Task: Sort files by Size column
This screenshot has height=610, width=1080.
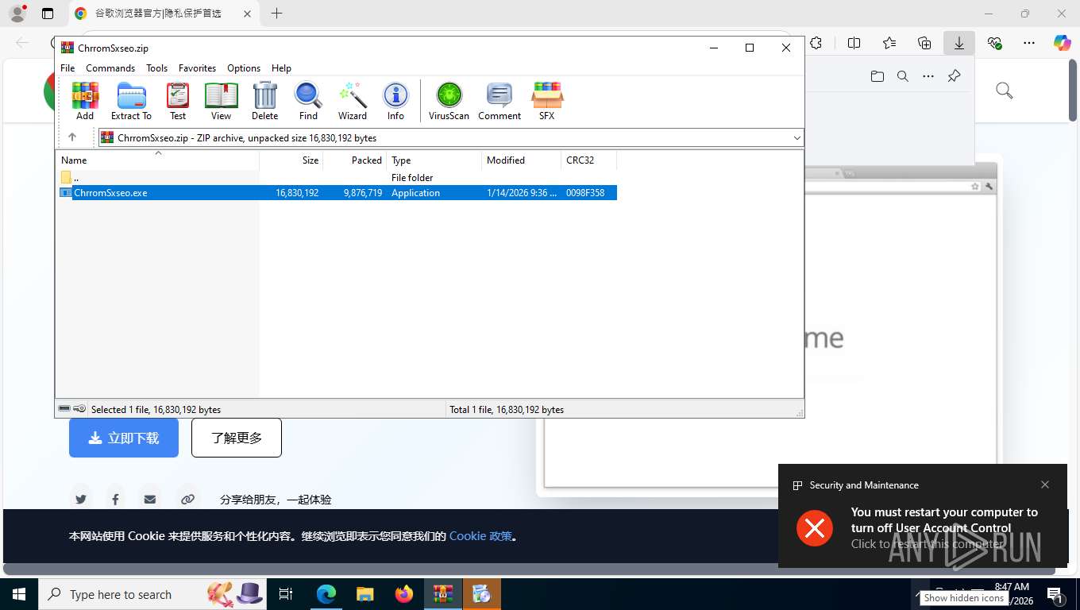Action: (291, 160)
